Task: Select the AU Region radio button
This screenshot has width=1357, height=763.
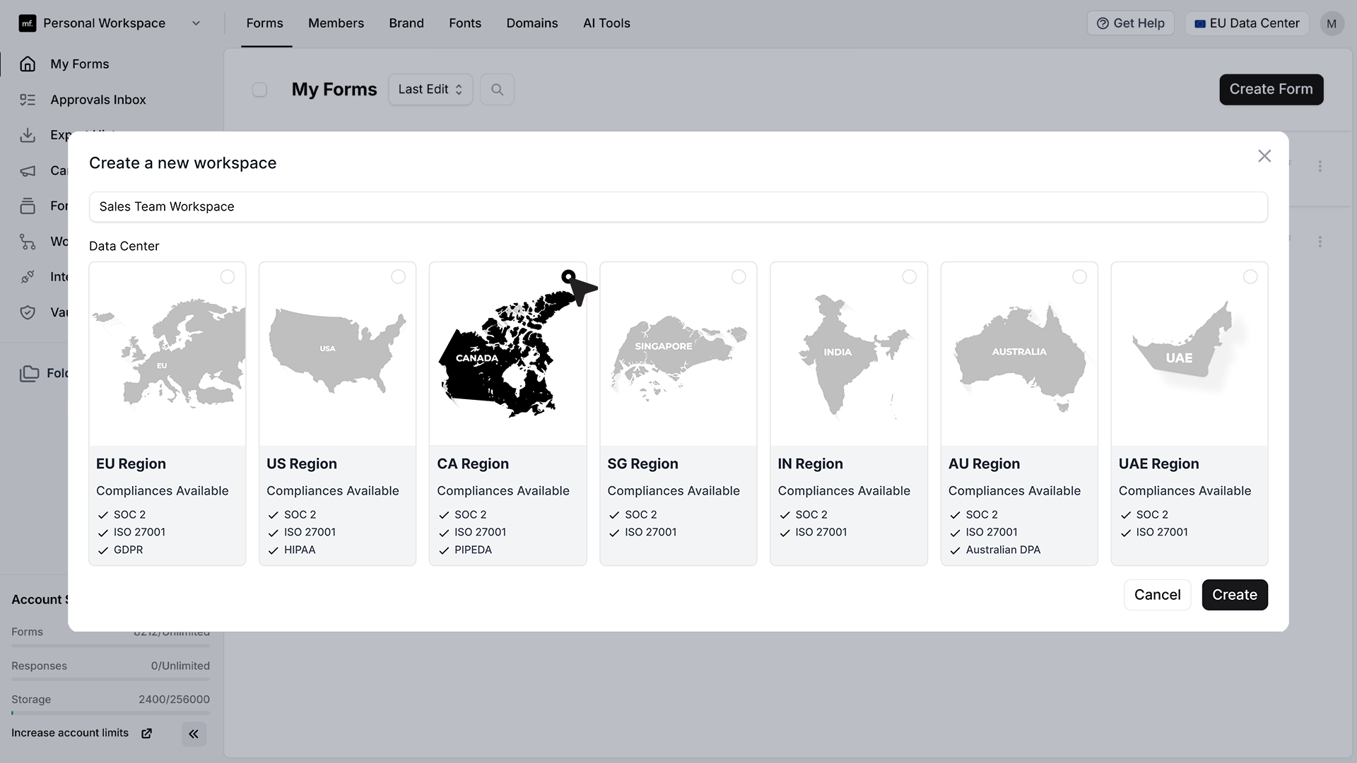Action: click(x=1080, y=277)
